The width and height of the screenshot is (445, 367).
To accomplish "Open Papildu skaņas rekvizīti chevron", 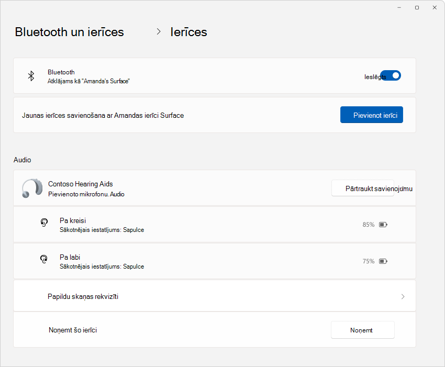I will 403,297.
